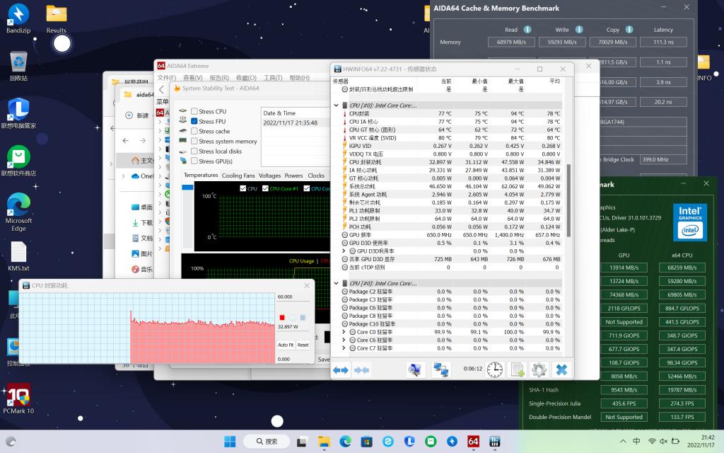Image resolution: width=724 pixels, height=453 pixels.
Task: Expand the Core C7 residency row
Action: coord(344,348)
